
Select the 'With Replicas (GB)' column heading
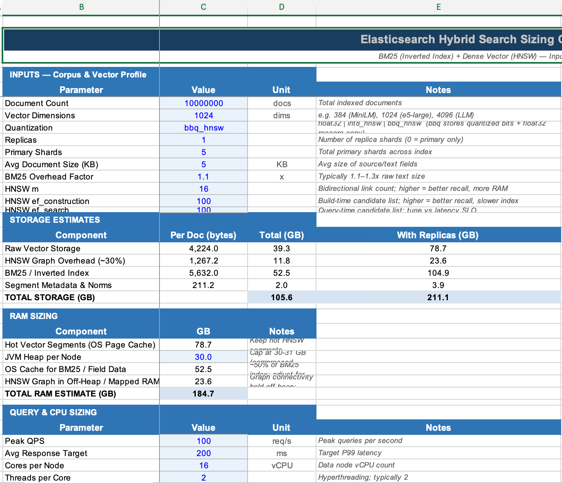tap(438, 235)
